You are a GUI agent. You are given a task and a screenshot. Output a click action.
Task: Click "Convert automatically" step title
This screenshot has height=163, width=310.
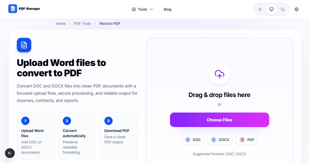(74, 133)
